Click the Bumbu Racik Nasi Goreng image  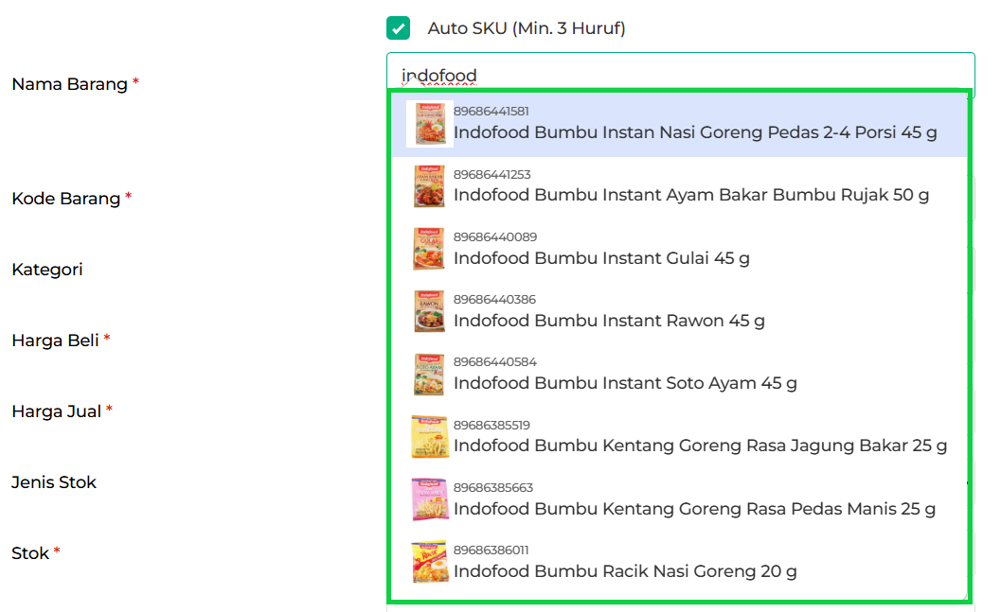[x=429, y=562]
